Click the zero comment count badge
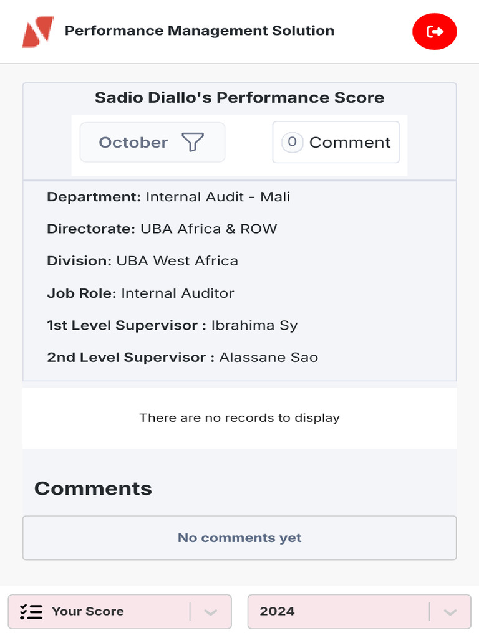Screen dimensions: 479x638 (292, 142)
